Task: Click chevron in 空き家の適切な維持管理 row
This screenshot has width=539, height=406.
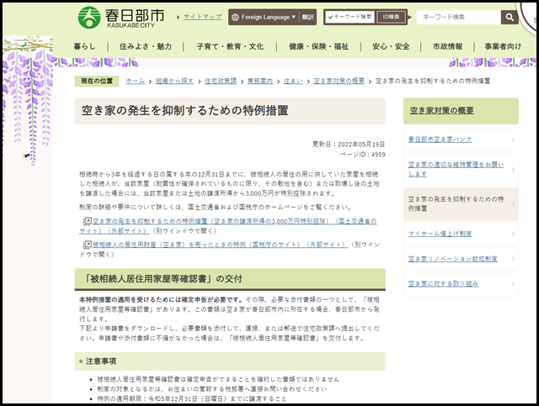Action: (x=513, y=169)
